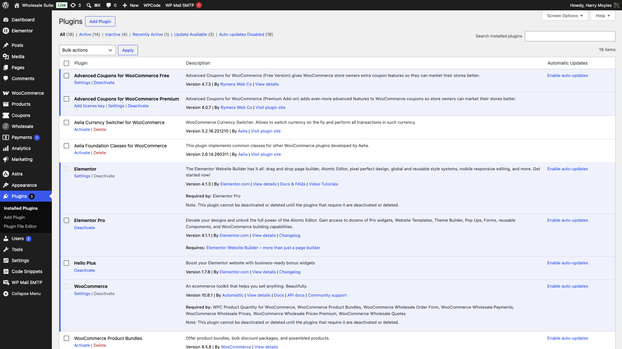This screenshot has height=349, width=622.
Task: Activate Aelia Currency Switcher plugin
Action: point(82,129)
